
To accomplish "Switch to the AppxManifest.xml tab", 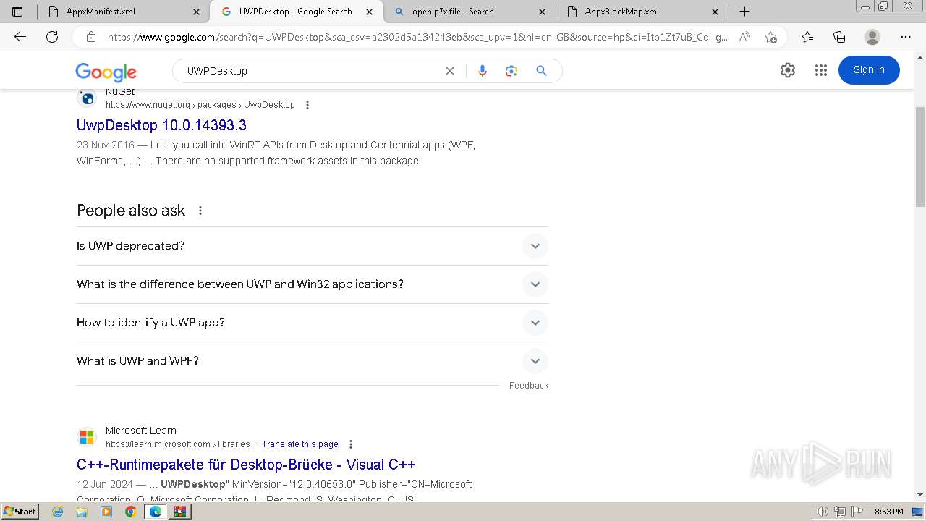I will click(123, 12).
